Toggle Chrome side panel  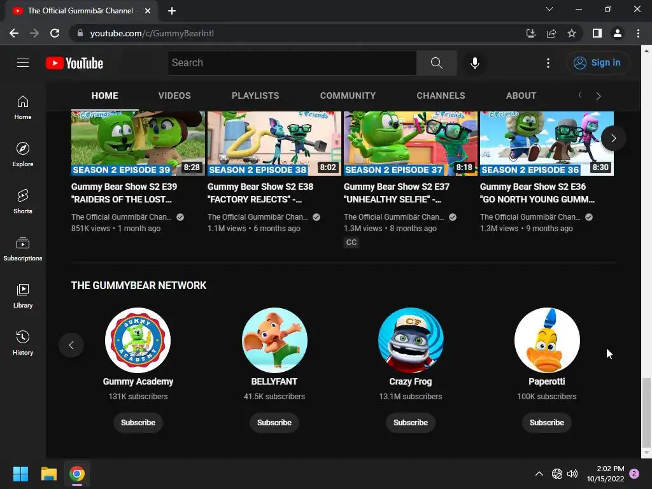[x=597, y=33]
